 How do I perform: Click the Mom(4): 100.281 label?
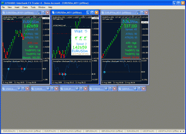pos(32,58)
